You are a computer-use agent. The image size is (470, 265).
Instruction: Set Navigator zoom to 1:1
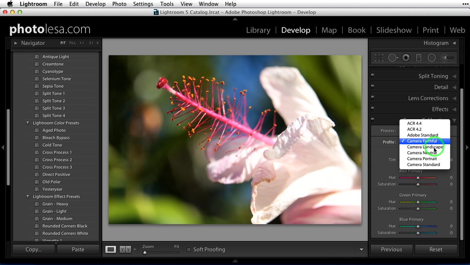[82, 43]
